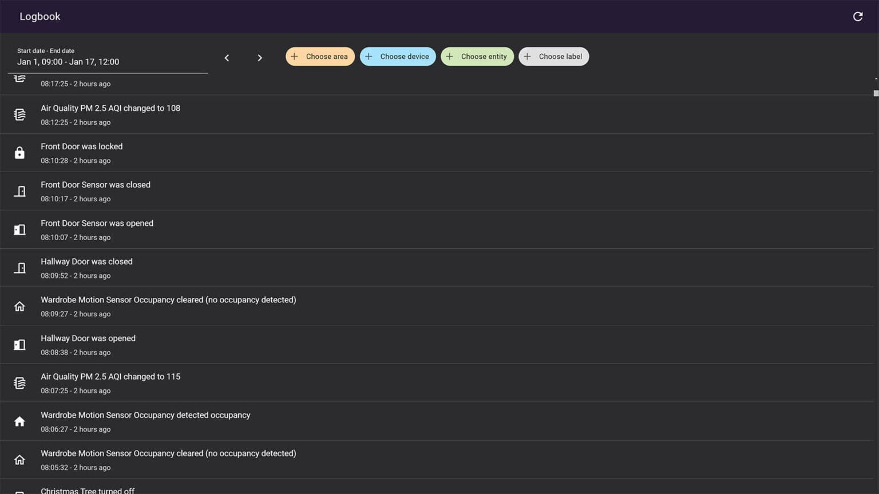This screenshot has width=879, height=494.
Task: Refresh the logbook with the reload icon
Action: (857, 17)
